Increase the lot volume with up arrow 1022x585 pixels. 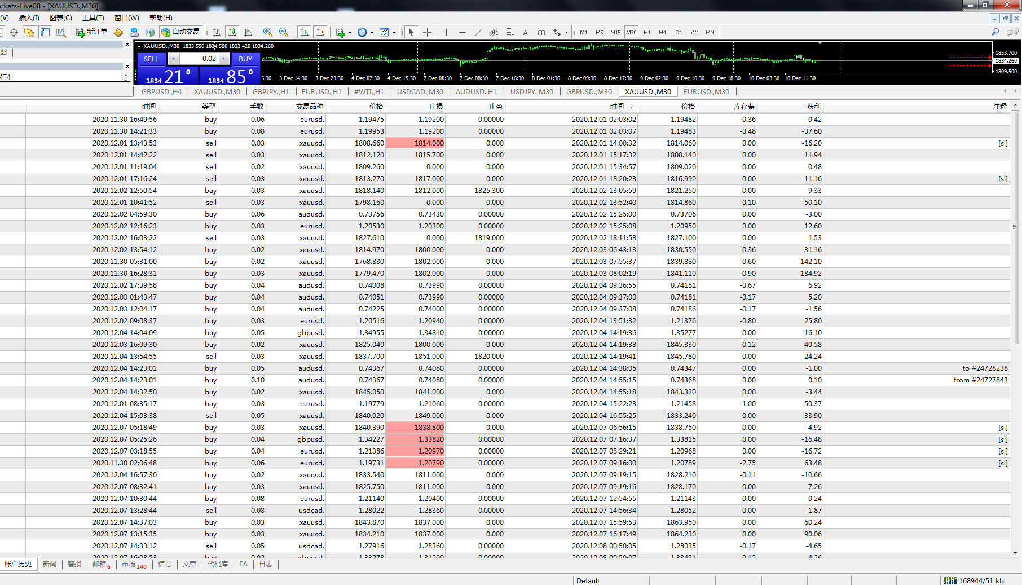tap(224, 59)
